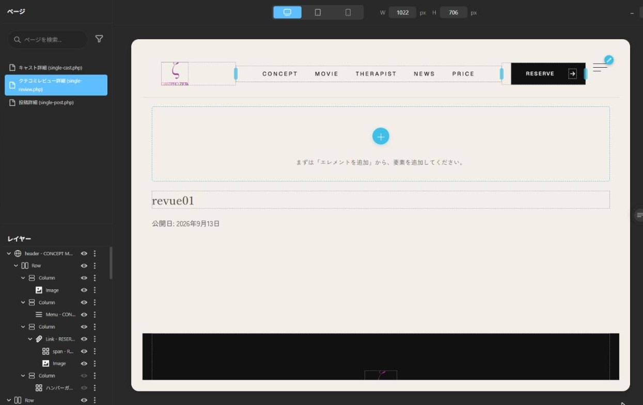Click the ページを検索 search field

tap(48, 40)
